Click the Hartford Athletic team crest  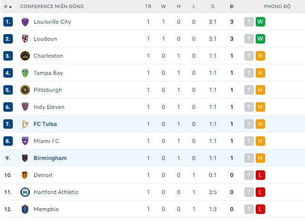point(25,192)
